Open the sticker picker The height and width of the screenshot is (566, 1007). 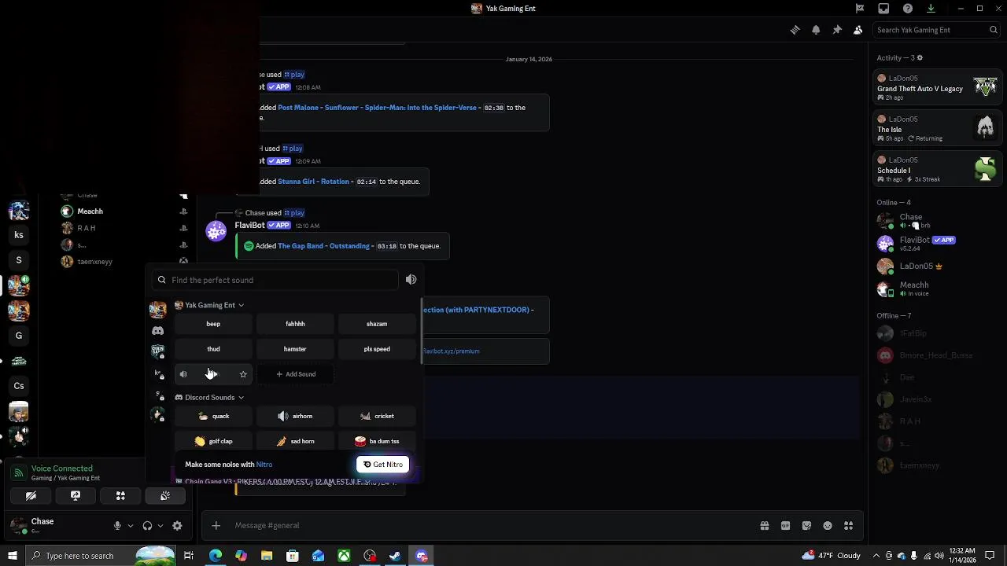806,526
